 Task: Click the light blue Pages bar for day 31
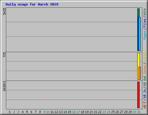click(x=140, y=34)
